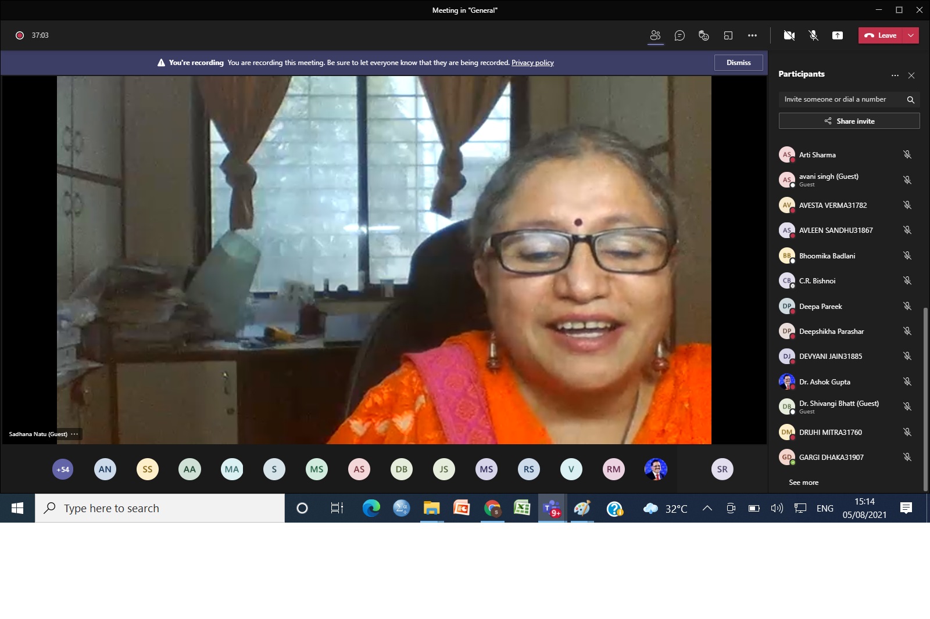Viewport: 930px width, 619px height.
Task: Open breakout rooms icon in toolbar
Action: click(x=728, y=35)
